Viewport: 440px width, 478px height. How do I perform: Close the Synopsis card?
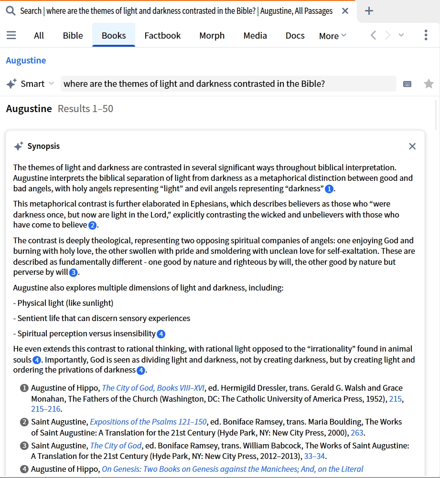tap(412, 146)
